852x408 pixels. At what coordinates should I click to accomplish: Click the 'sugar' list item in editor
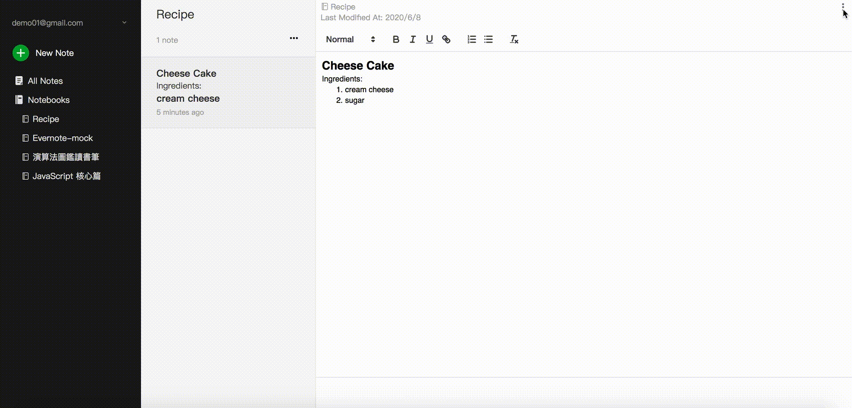[x=355, y=100]
